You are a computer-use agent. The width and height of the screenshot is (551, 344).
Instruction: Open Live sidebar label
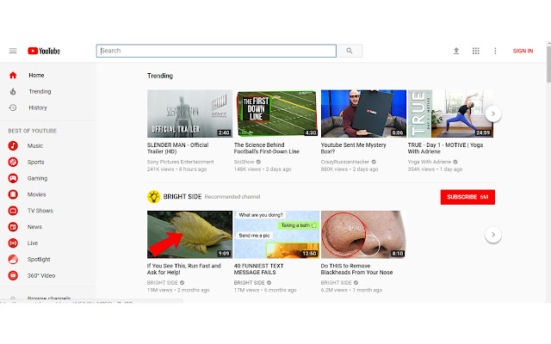coord(33,243)
